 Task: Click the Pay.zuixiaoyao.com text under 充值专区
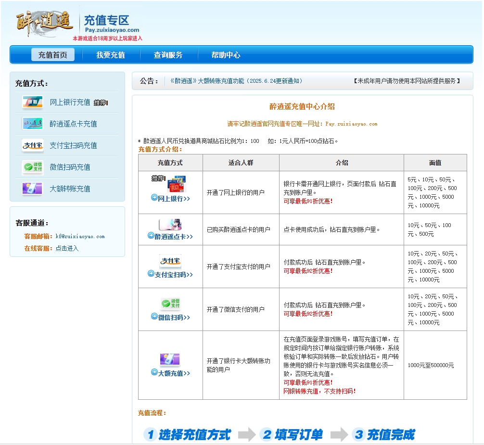click(x=112, y=30)
